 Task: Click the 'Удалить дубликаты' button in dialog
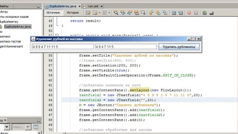[179, 47]
